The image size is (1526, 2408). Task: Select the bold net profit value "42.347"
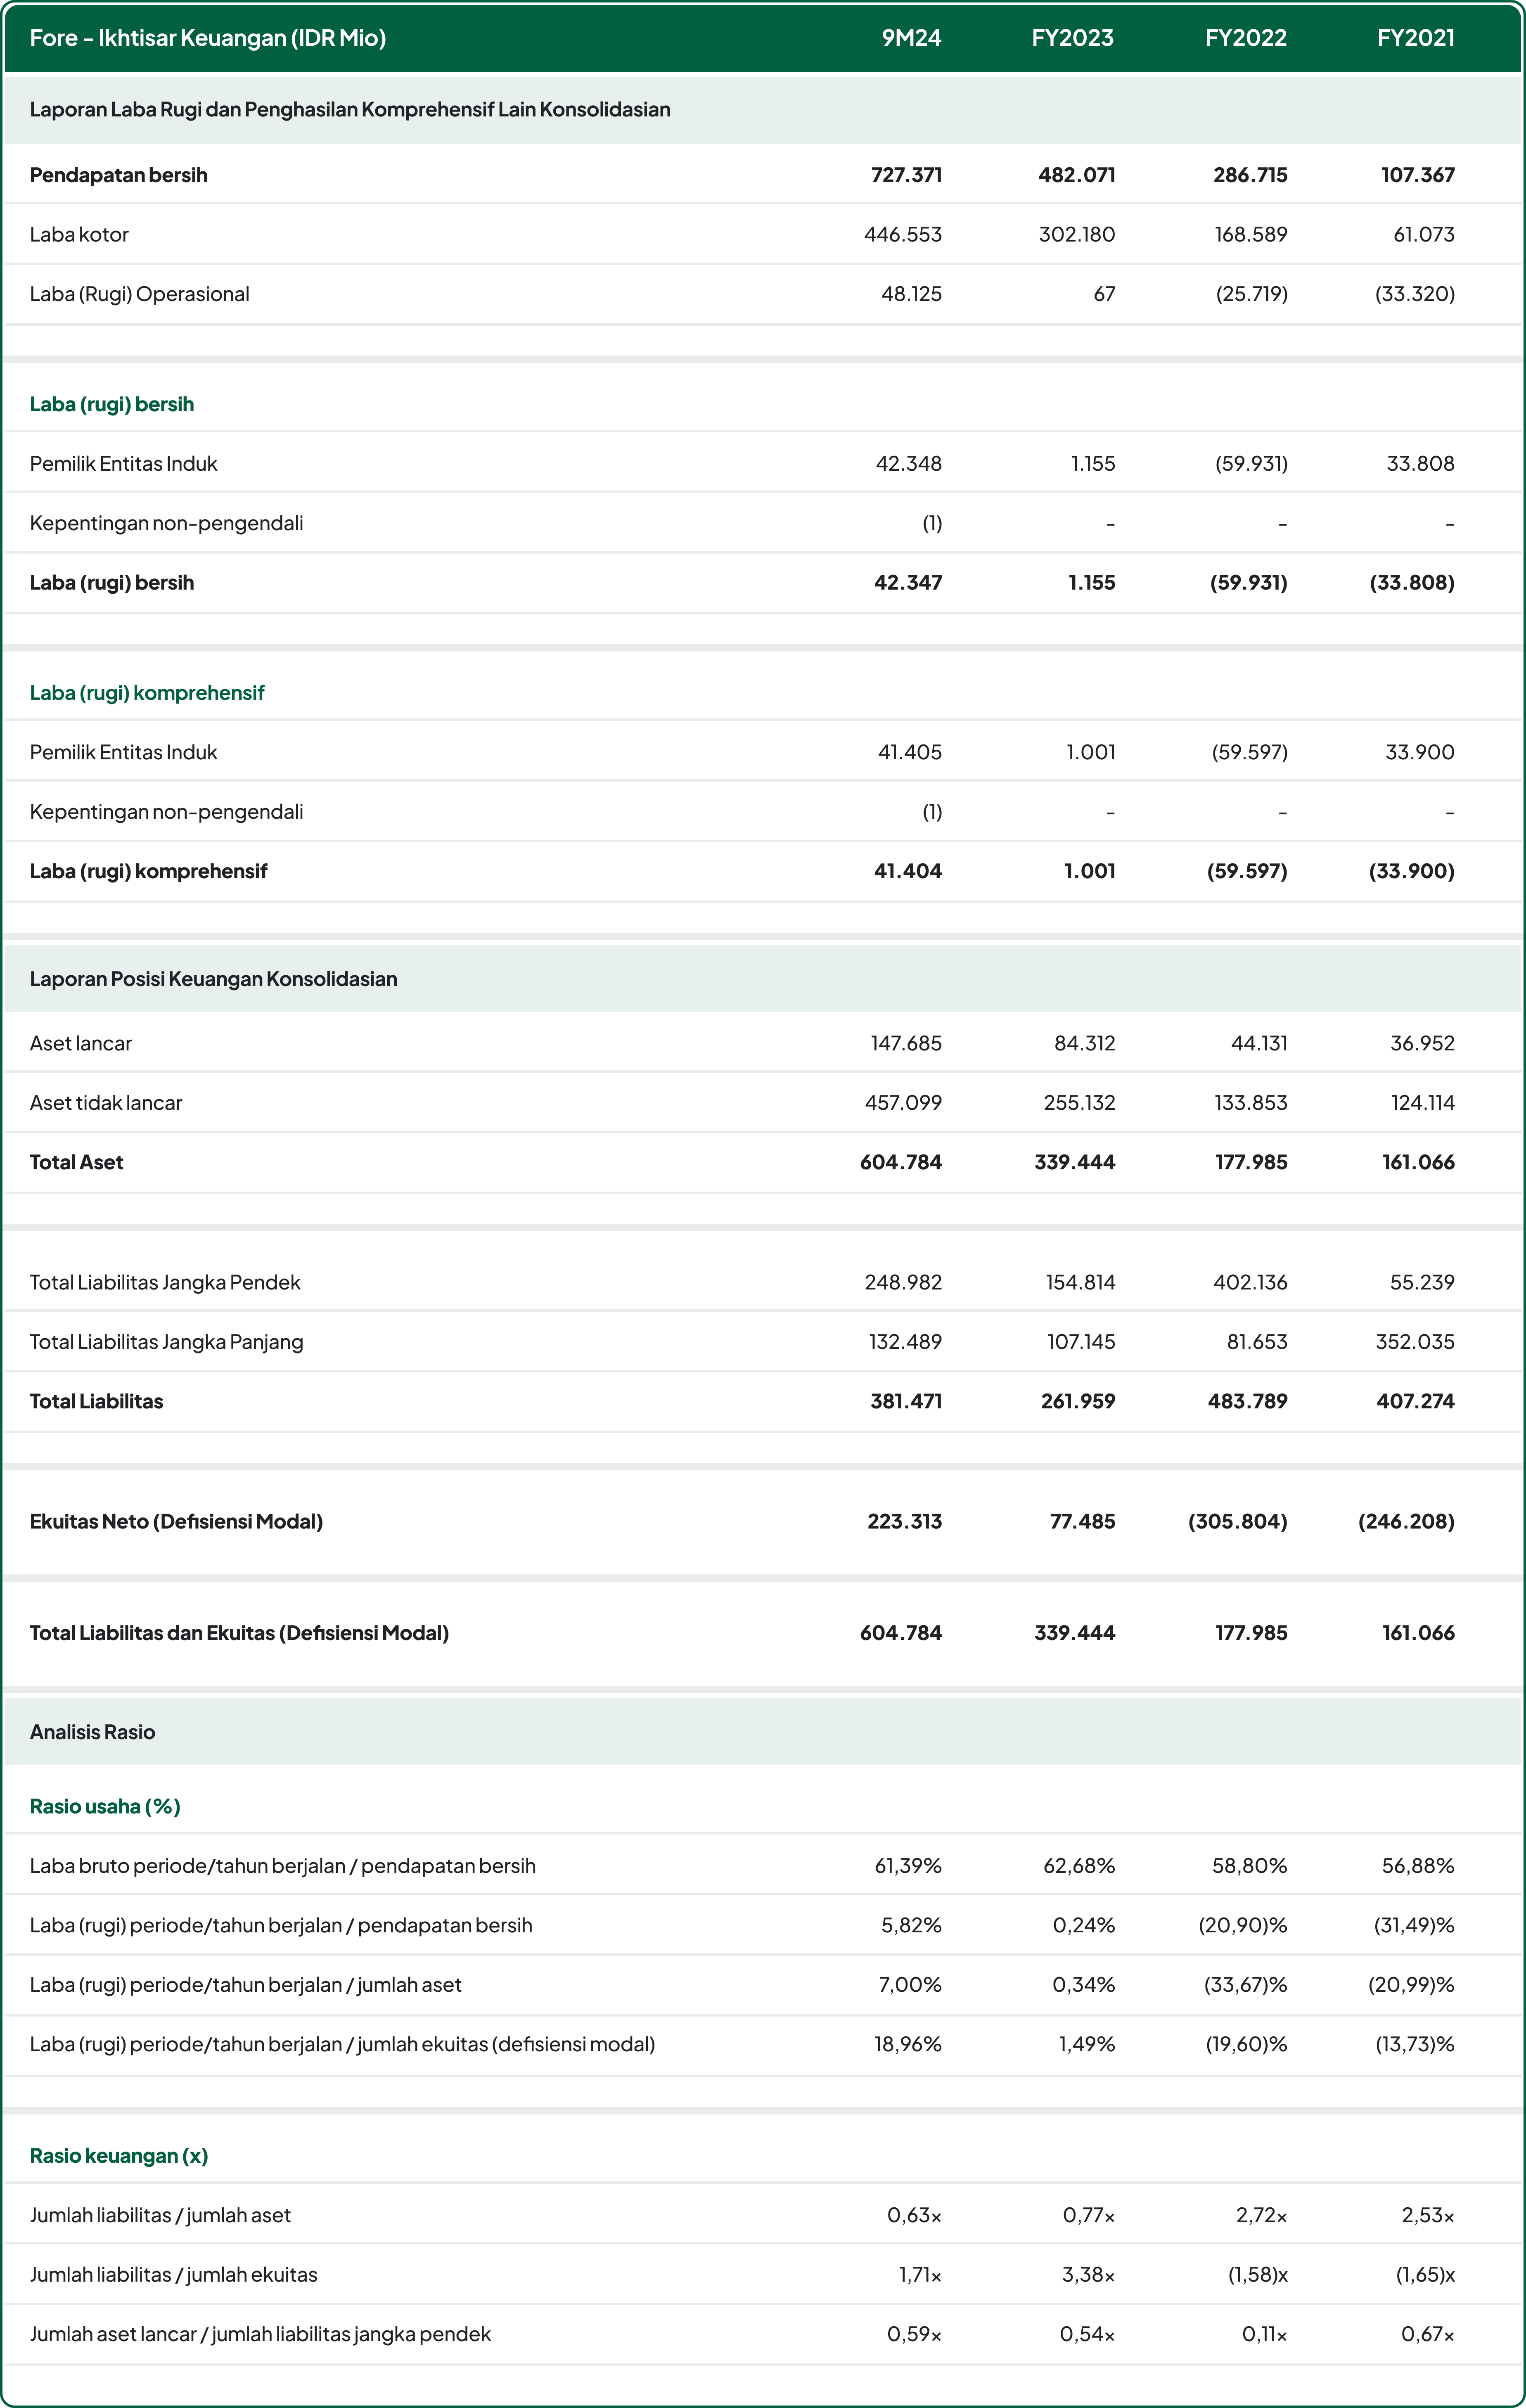[x=908, y=582]
